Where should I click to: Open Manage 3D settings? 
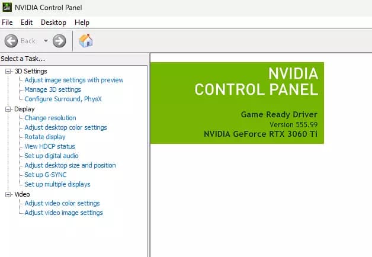[x=53, y=89]
